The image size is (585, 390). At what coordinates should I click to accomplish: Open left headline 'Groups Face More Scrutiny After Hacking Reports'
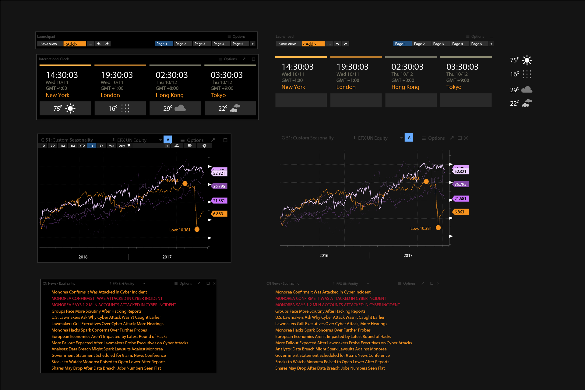point(96,311)
